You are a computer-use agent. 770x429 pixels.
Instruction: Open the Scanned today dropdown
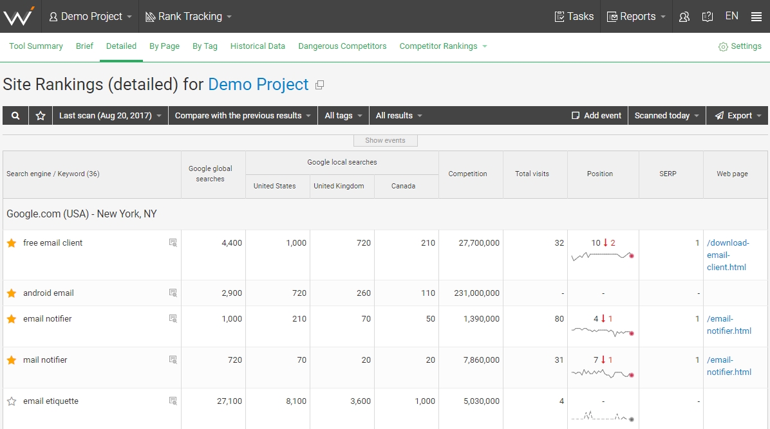(x=666, y=115)
